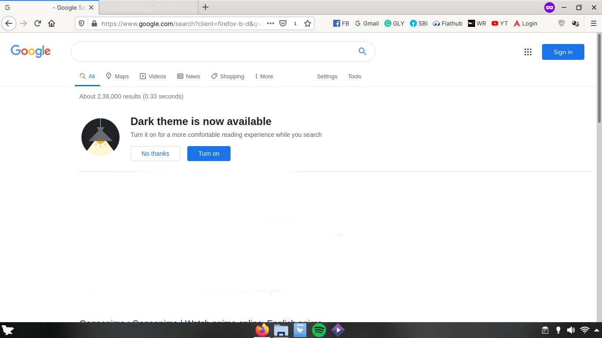Open the Flathub bookmark
The height and width of the screenshot is (338, 602).
pos(448,23)
